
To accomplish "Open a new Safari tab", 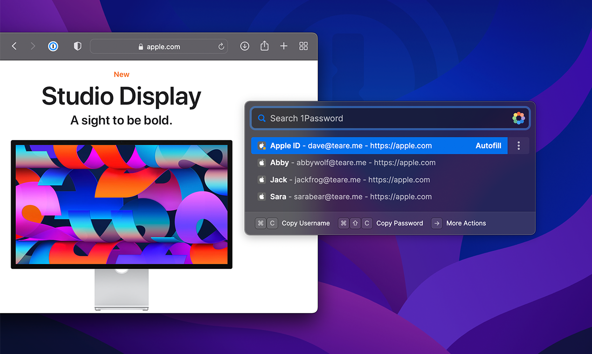I will (283, 46).
